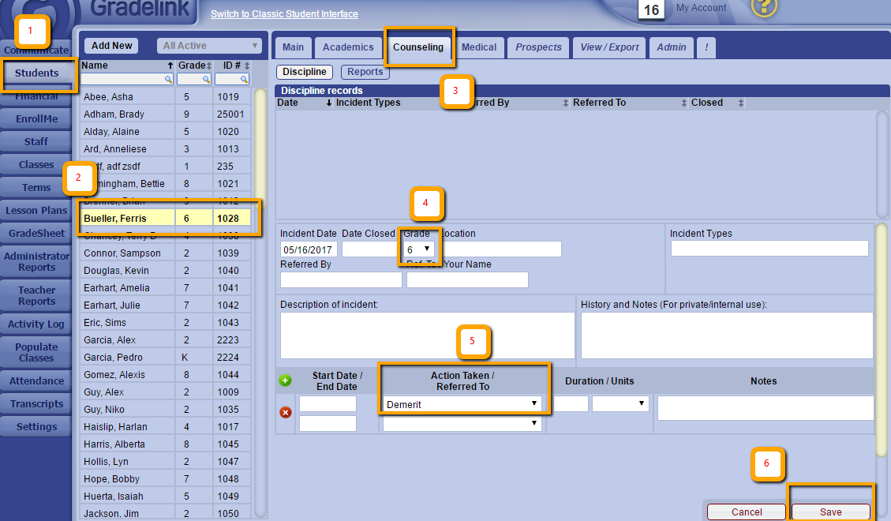Click the green add action row icon
891x521 pixels.
[286, 380]
